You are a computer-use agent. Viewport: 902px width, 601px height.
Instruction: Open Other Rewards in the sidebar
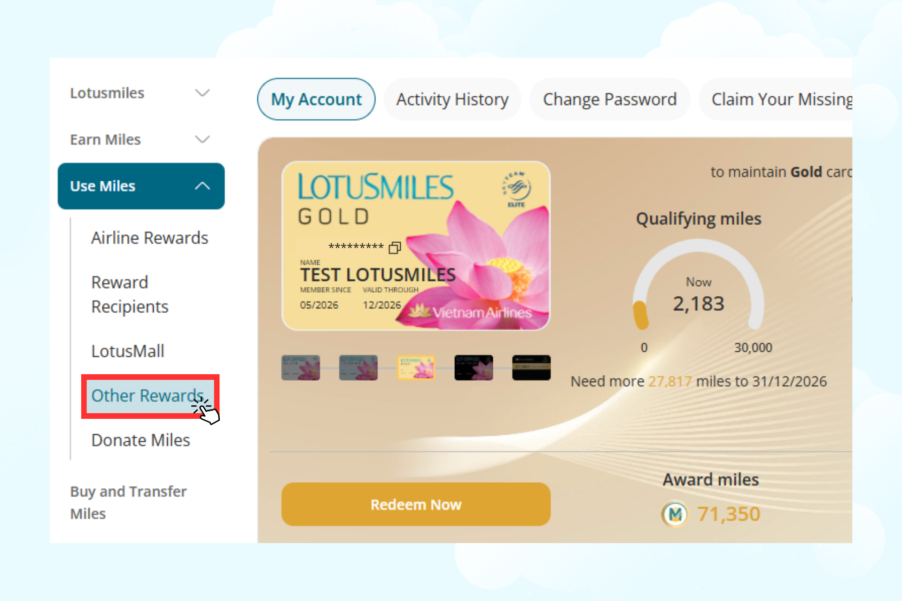(148, 396)
